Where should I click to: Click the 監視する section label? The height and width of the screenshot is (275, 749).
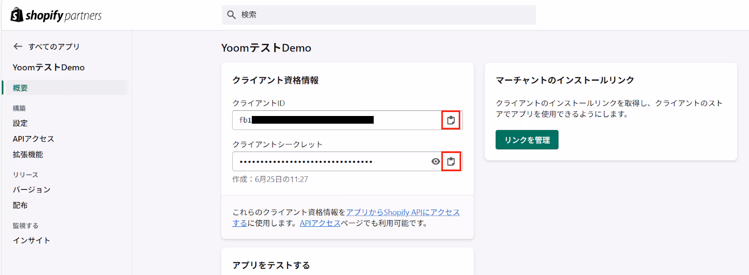pyautogui.click(x=25, y=225)
